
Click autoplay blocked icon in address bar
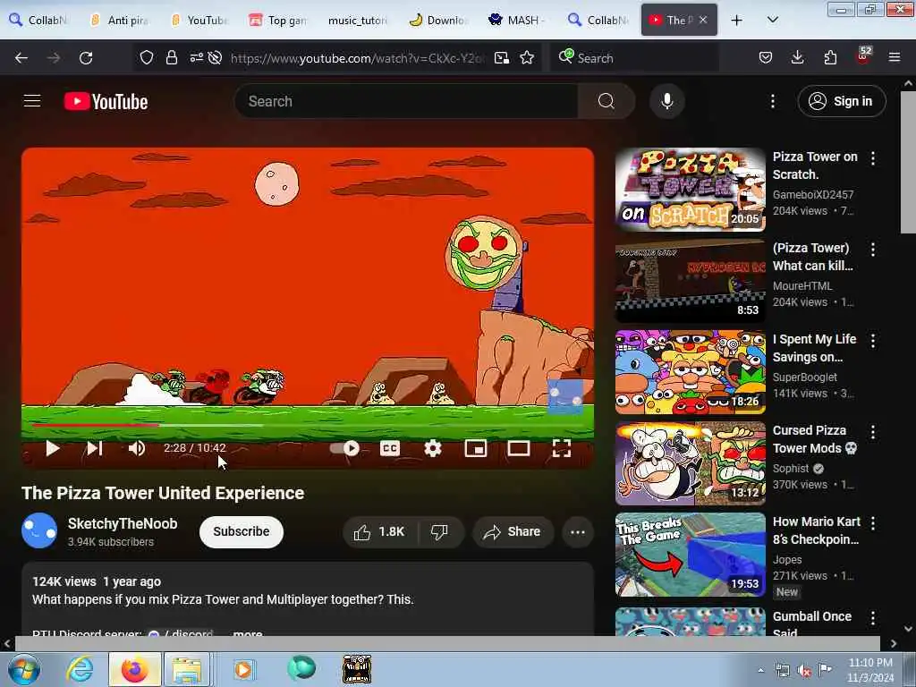click(x=215, y=57)
